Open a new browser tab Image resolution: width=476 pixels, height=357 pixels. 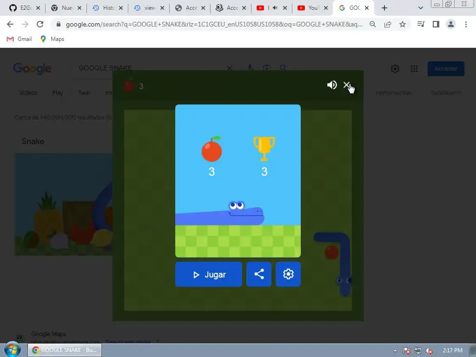tap(384, 8)
